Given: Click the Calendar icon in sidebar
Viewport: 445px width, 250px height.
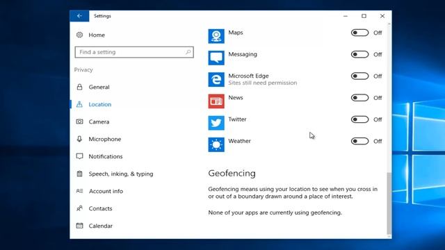Looking at the screenshot, I should [79, 226].
